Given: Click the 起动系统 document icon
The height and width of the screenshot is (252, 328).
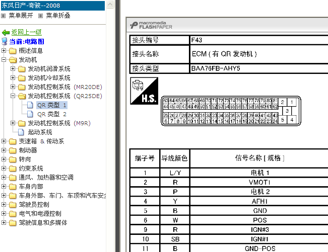Looking at the screenshot, I should [21, 132].
